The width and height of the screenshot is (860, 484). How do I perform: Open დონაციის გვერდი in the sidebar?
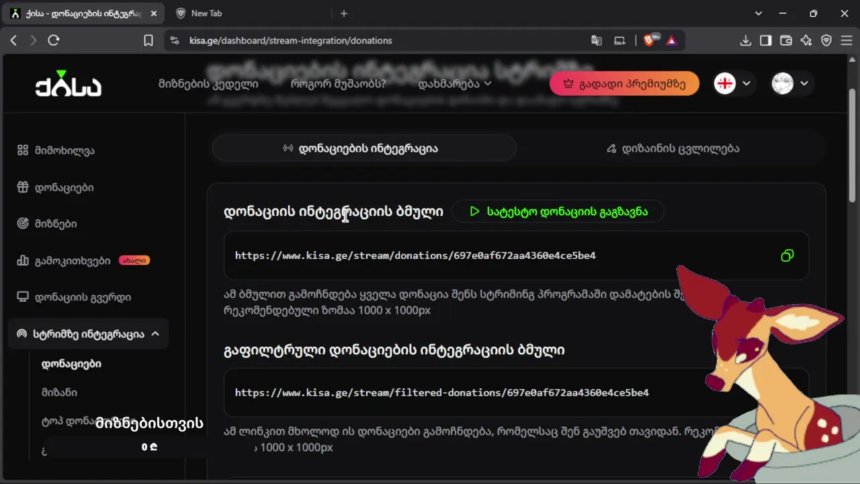point(83,297)
